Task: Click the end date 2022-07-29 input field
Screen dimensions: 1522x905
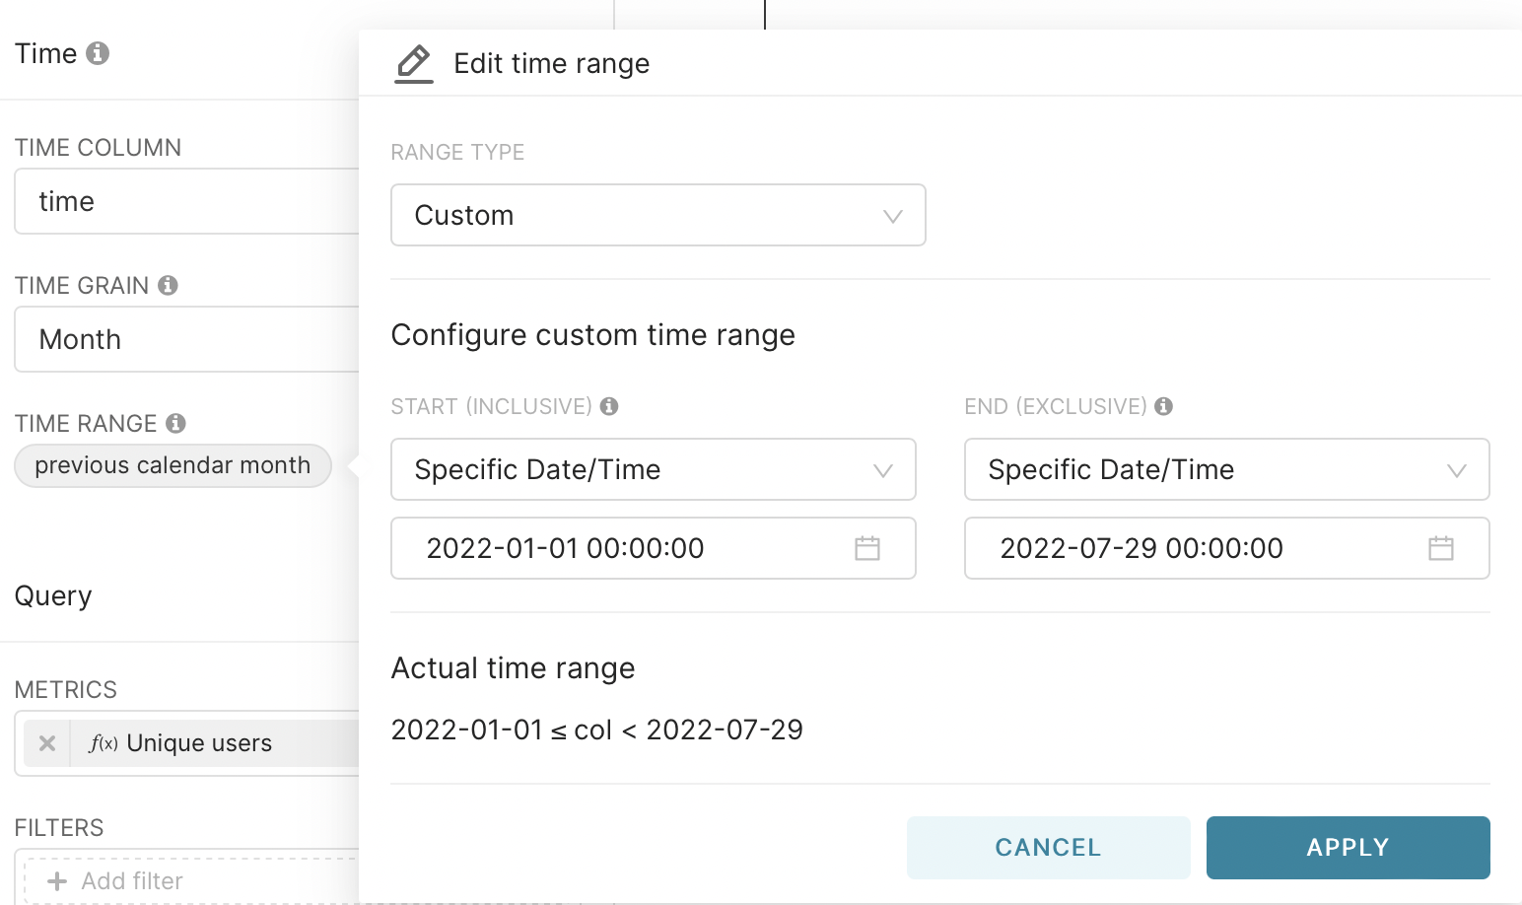Action: [x=1227, y=548]
